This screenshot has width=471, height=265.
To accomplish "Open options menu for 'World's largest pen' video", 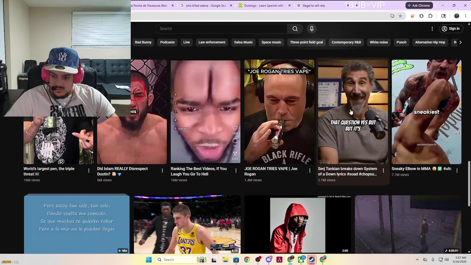I will pyautogui.click(x=89, y=170).
